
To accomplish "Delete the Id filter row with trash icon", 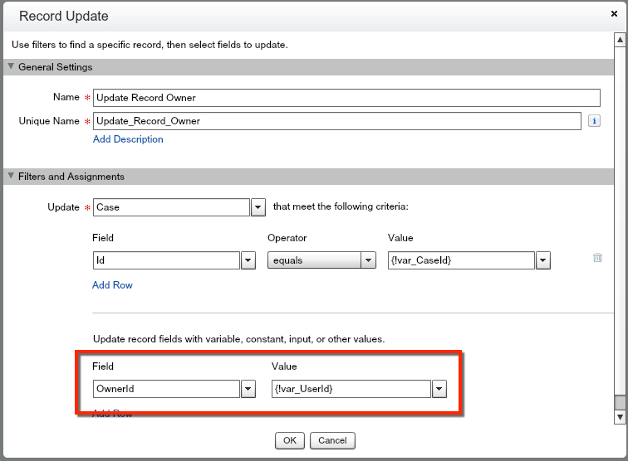I will 597,258.
